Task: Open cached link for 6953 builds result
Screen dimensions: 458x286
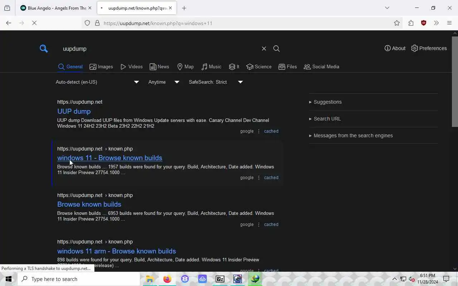Action: point(271,225)
